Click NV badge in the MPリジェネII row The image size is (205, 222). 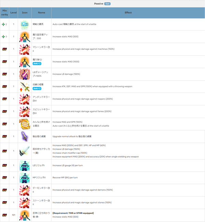click(4, 177)
